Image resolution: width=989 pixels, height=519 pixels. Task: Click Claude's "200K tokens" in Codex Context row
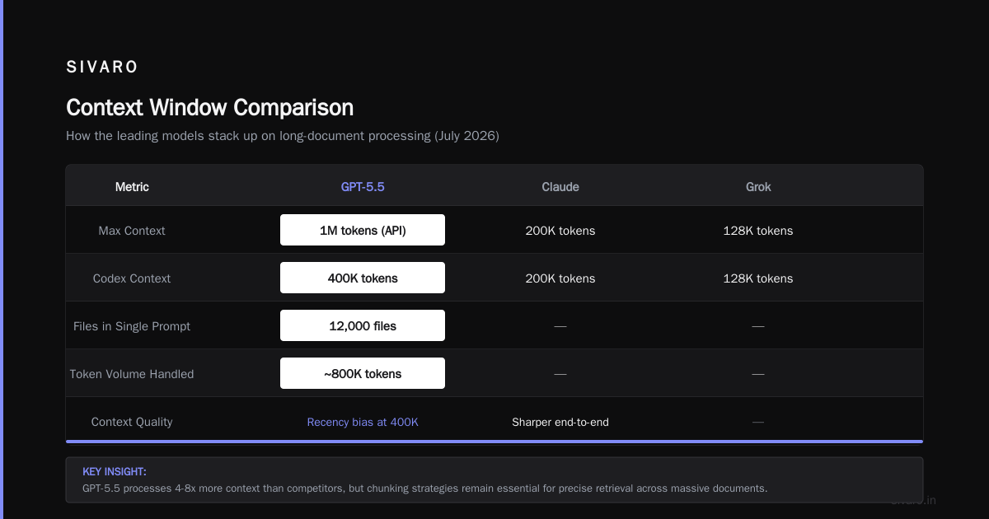(x=560, y=278)
